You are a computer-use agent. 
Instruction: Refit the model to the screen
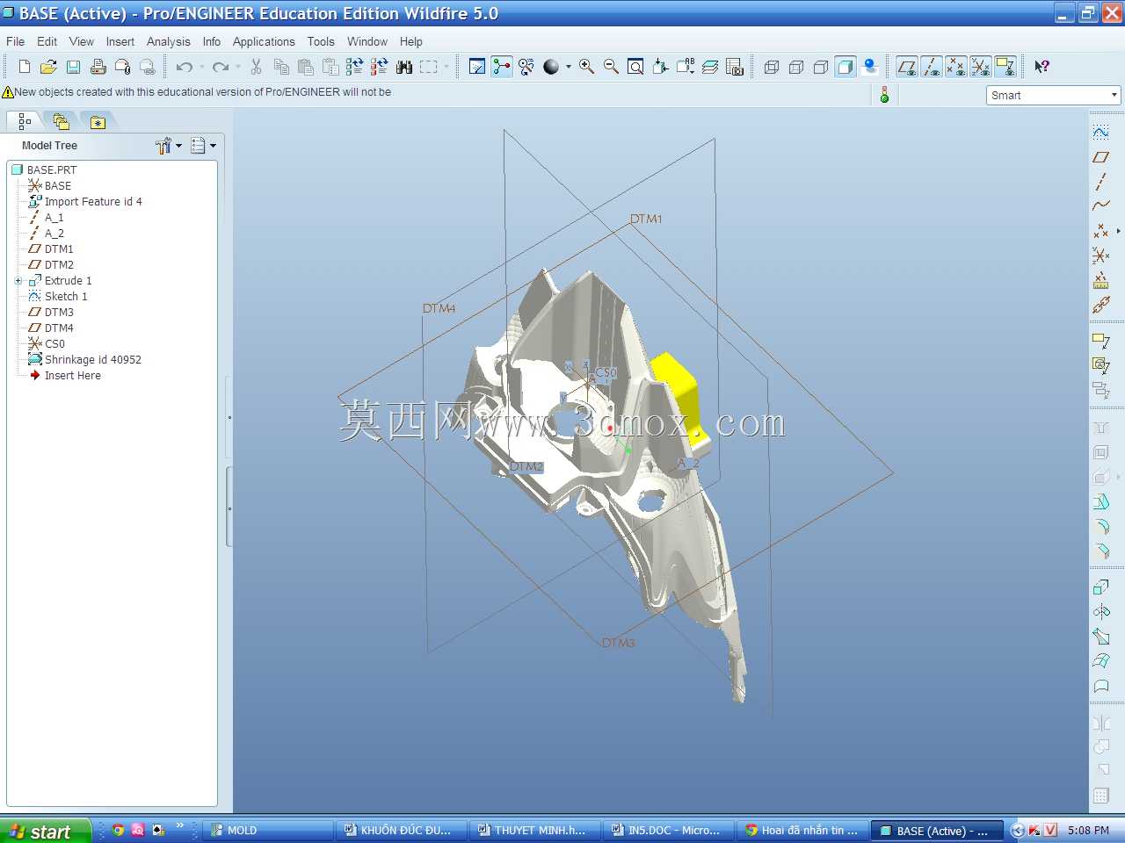pyautogui.click(x=635, y=67)
